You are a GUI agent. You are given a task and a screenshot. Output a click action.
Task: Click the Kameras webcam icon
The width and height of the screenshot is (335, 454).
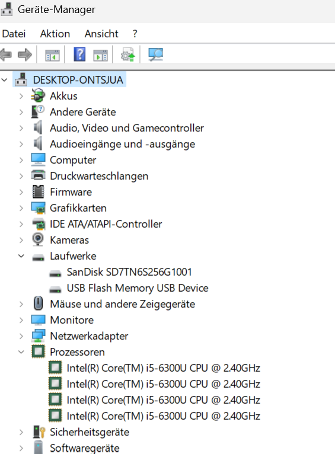click(38, 239)
